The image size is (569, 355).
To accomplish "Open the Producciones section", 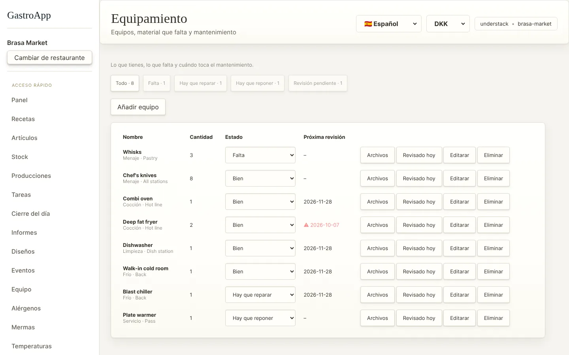I will pyautogui.click(x=31, y=176).
